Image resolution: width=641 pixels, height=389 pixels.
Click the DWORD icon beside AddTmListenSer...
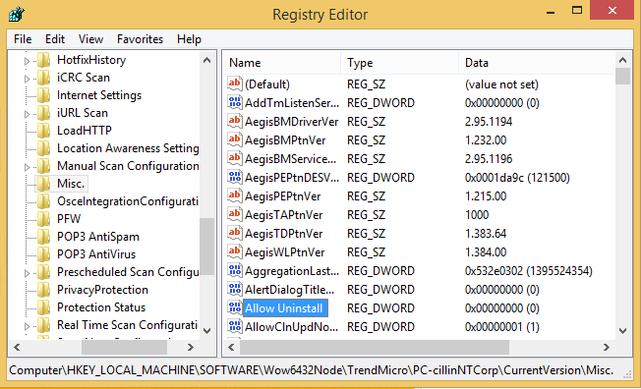235,102
